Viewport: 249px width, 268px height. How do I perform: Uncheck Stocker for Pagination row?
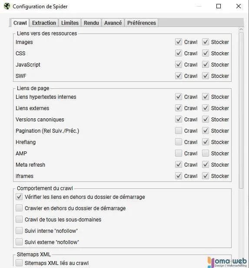[206, 131]
